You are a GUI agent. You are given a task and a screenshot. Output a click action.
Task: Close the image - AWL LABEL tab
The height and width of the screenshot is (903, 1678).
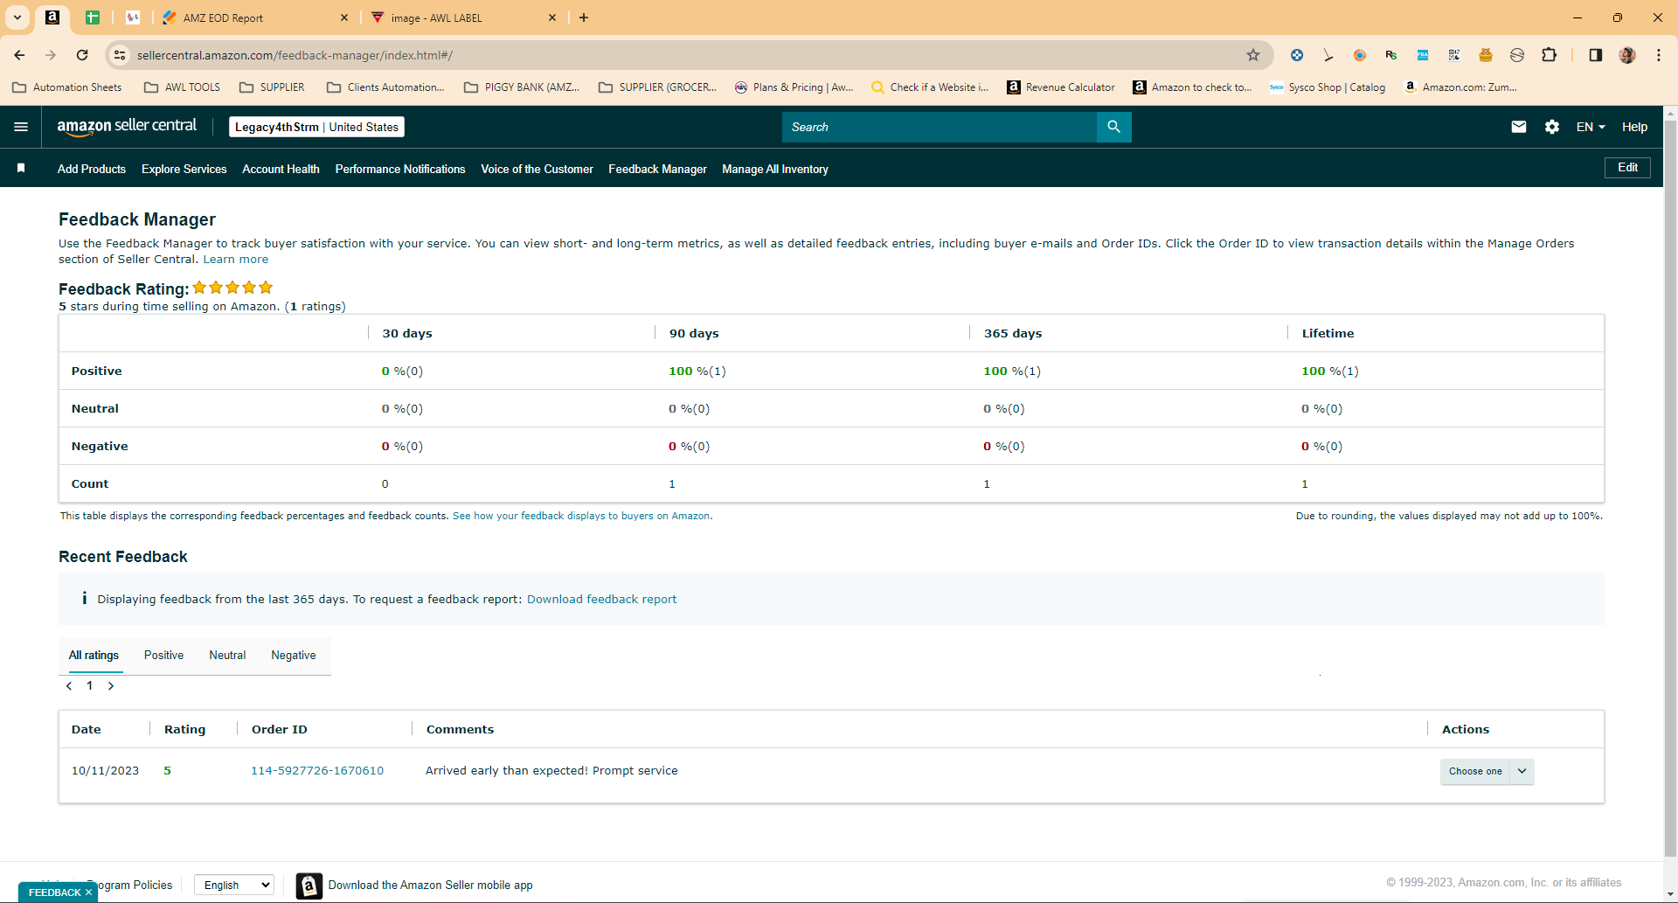552,17
